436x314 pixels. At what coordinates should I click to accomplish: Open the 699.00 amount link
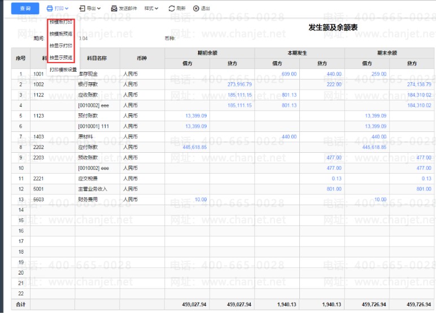289,74
